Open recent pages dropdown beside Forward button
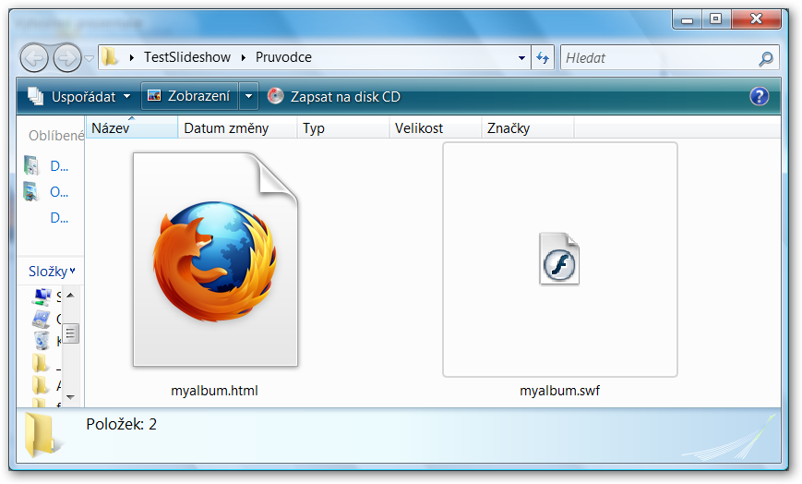The width and height of the screenshot is (802, 484). [89, 58]
